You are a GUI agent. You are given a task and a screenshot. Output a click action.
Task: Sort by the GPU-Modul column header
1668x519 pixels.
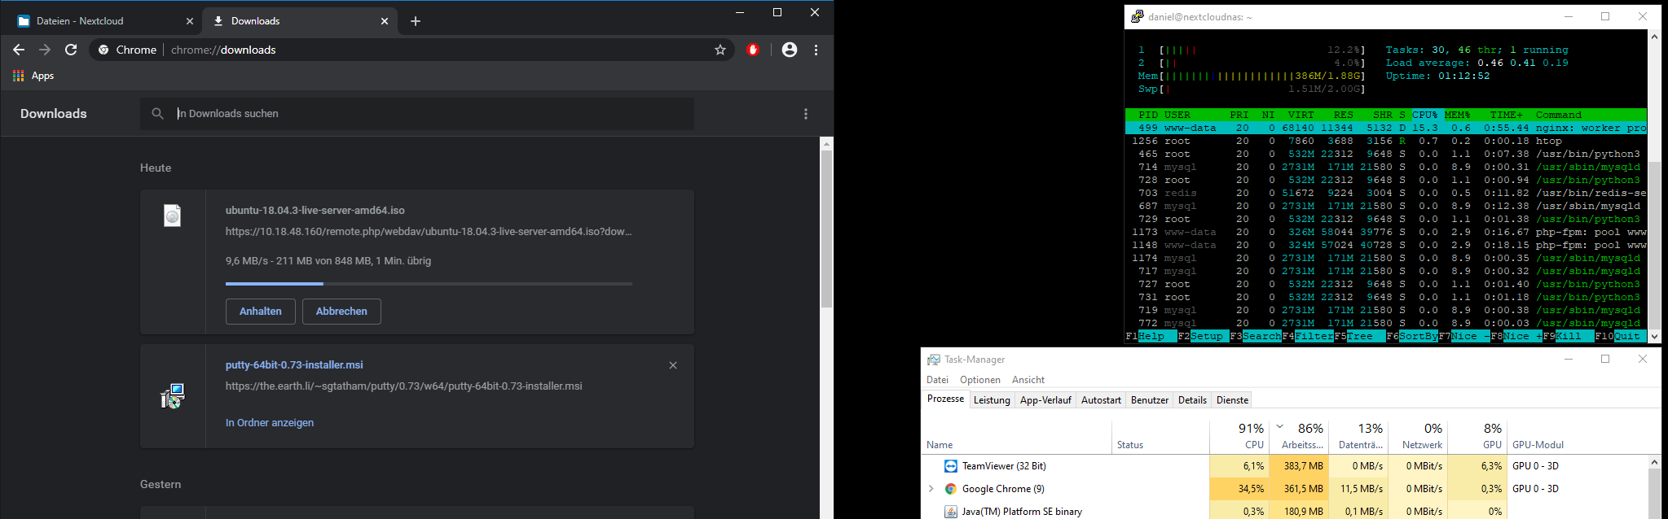coord(1578,436)
